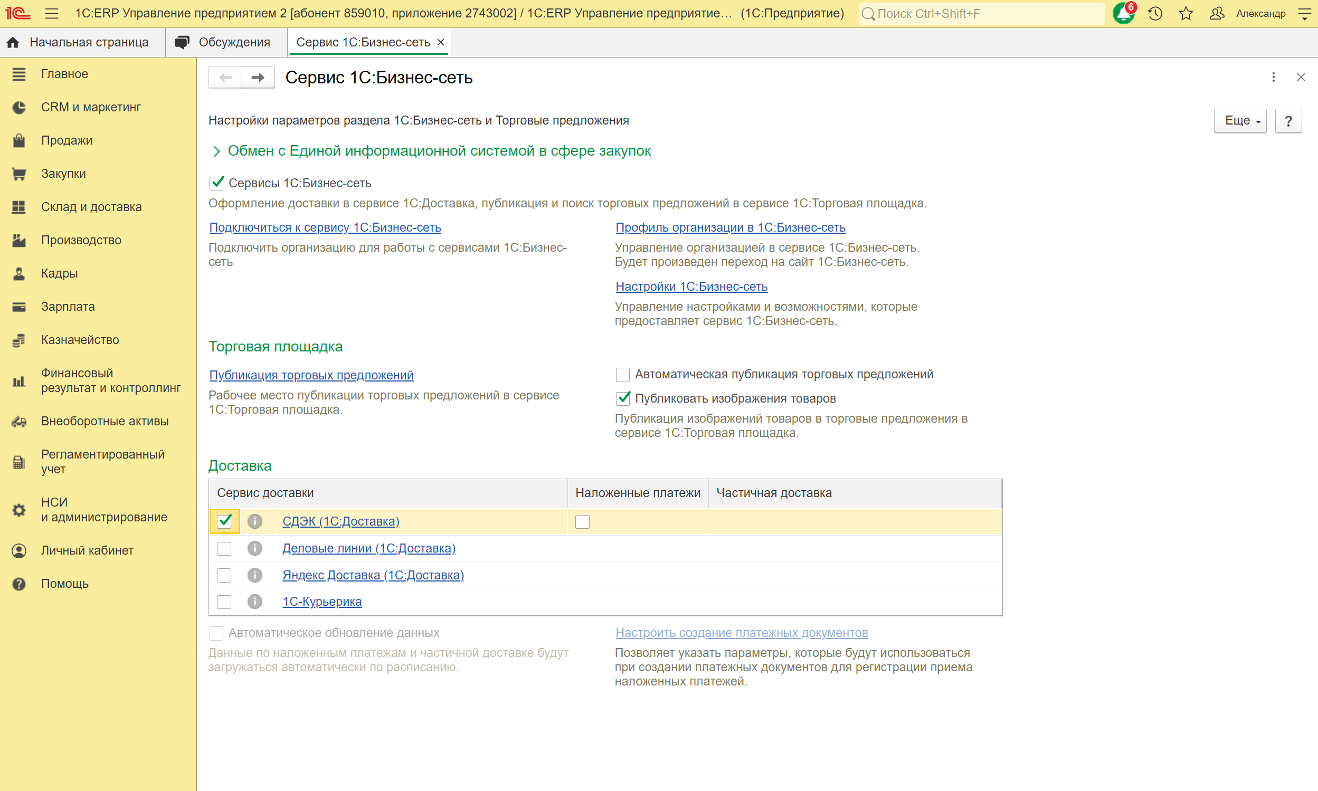Open Публикация торговых предложений link
The height and width of the screenshot is (791, 1318).
[311, 375]
